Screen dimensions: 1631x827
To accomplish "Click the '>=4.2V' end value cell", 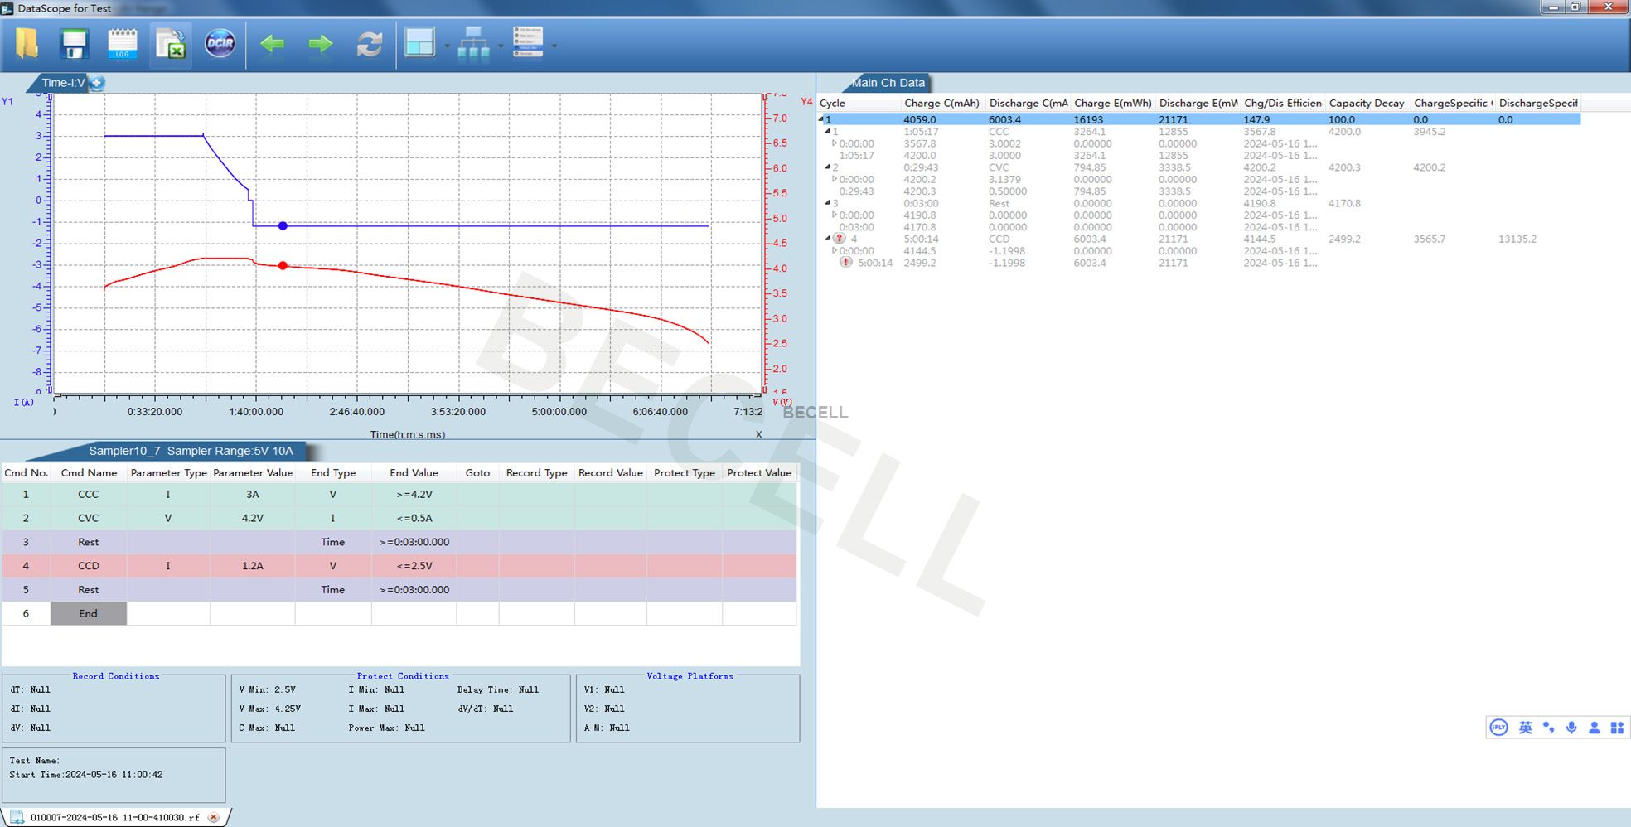I will (414, 494).
